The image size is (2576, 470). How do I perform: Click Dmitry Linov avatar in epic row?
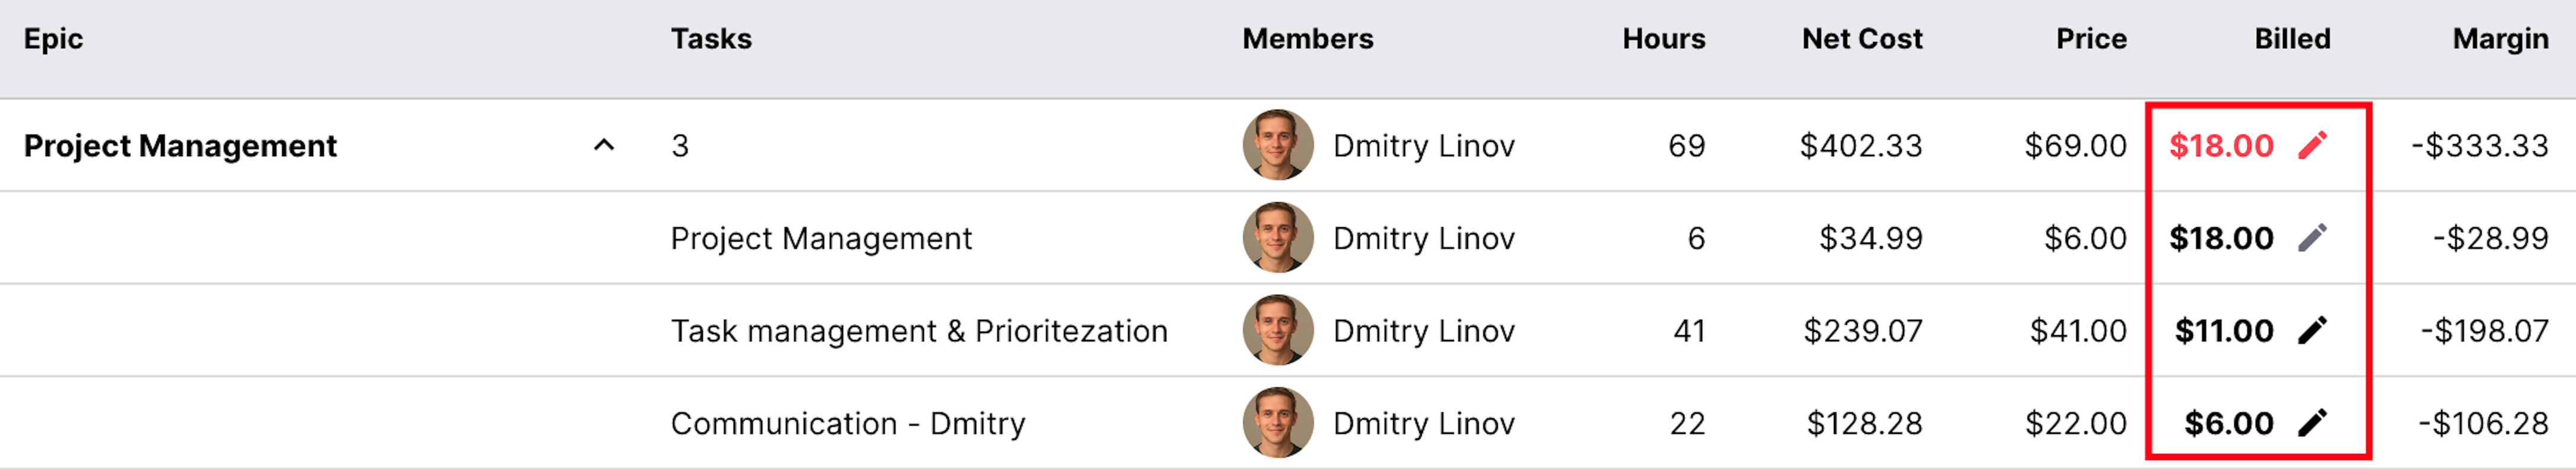coord(1277,146)
